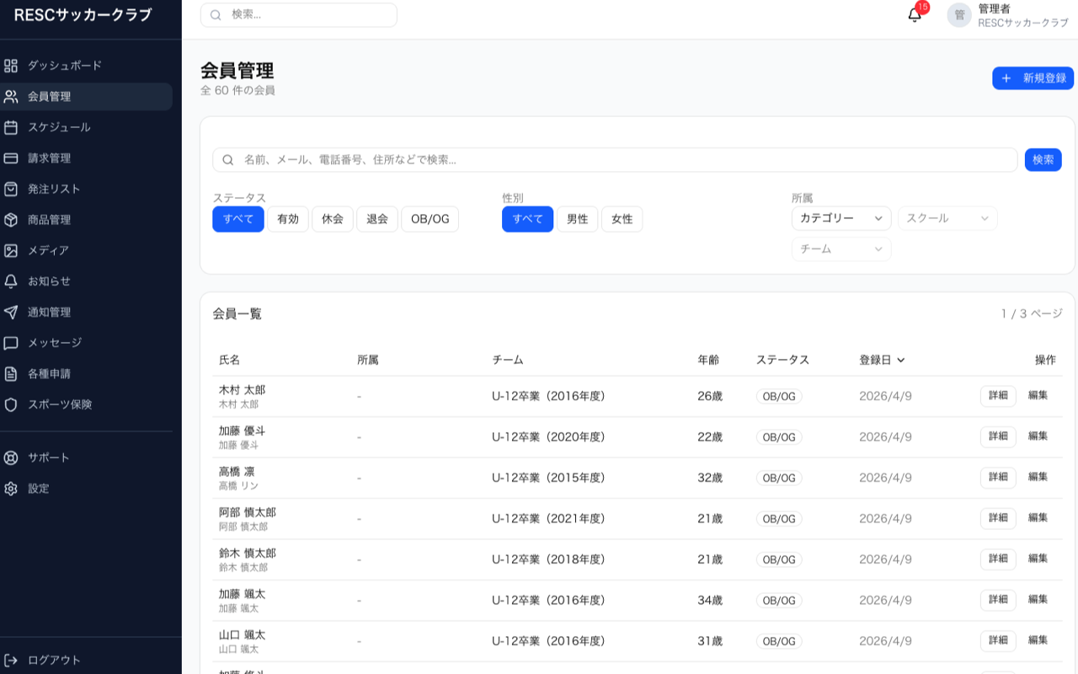The image size is (1078, 674).
Task: Click the 新規登録 button
Action: tap(1033, 78)
